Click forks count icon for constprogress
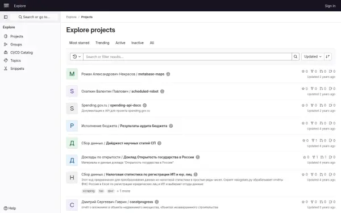This screenshot has width=341, height=213. (x=314, y=202)
